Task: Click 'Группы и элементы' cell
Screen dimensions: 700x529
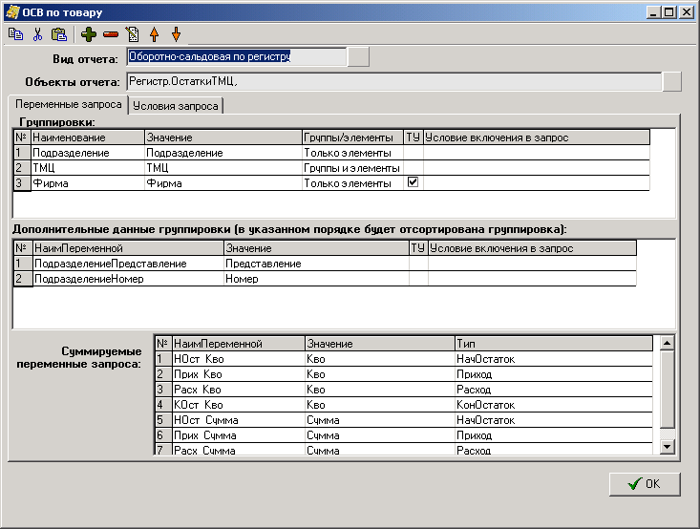Action: click(x=352, y=168)
